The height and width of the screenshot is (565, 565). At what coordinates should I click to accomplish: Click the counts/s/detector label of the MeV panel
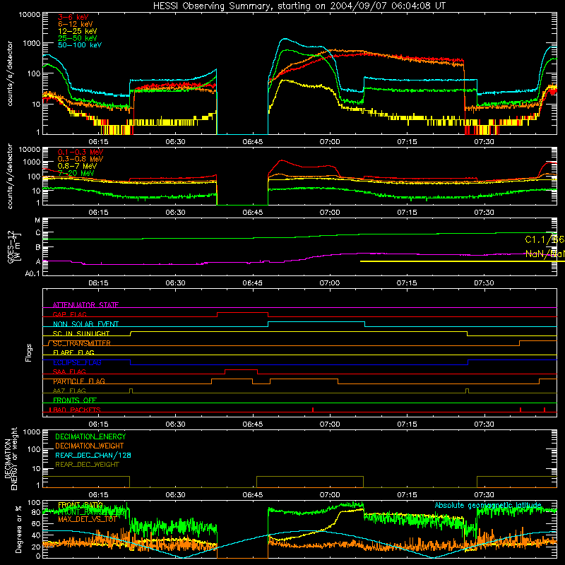click(x=10, y=177)
